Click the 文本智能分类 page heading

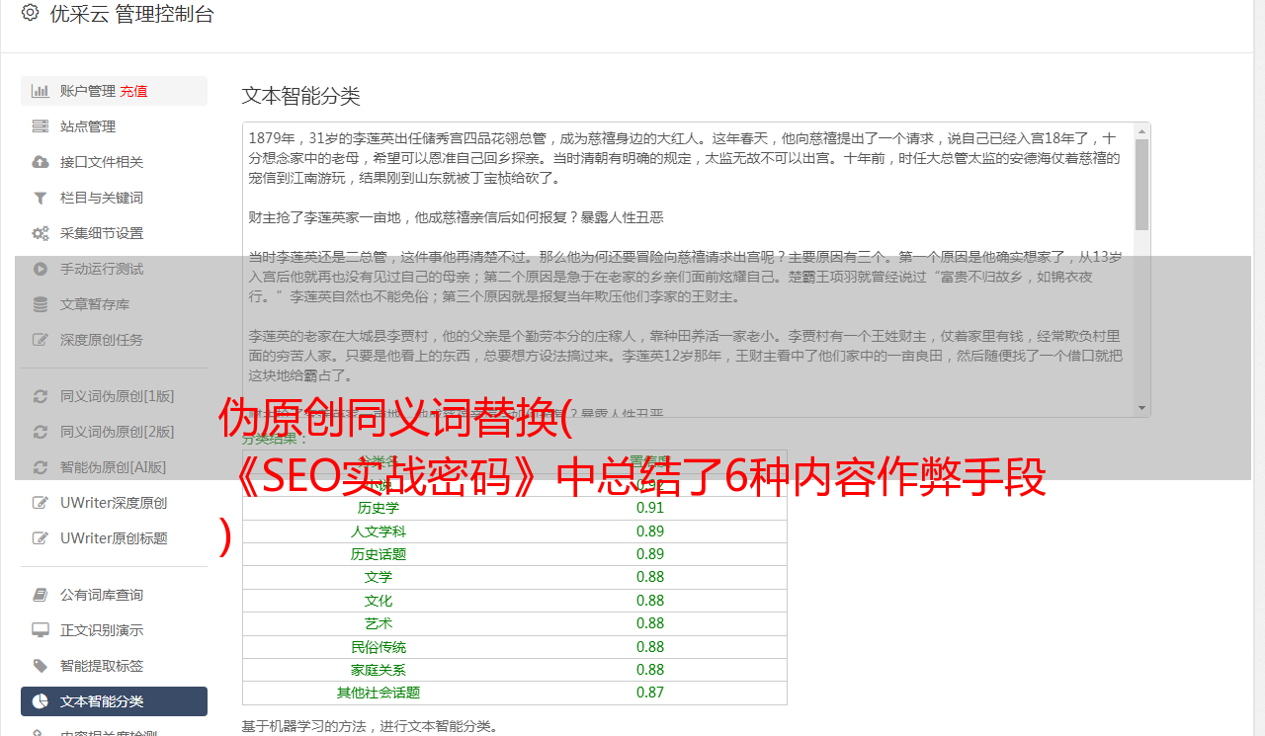pyautogui.click(x=301, y=96)
